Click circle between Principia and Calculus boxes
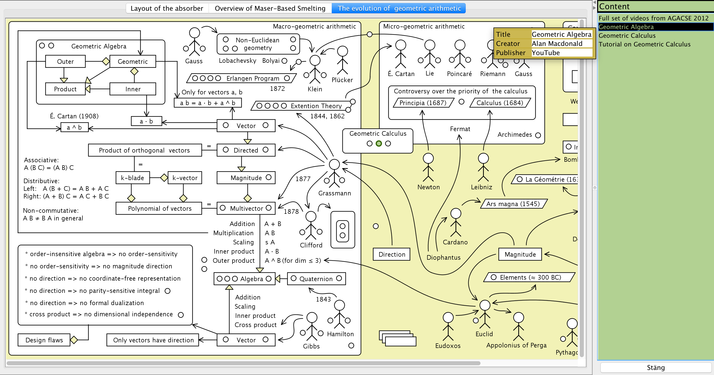Viewport: 714px width, 375px height. [x=461, y=102]
